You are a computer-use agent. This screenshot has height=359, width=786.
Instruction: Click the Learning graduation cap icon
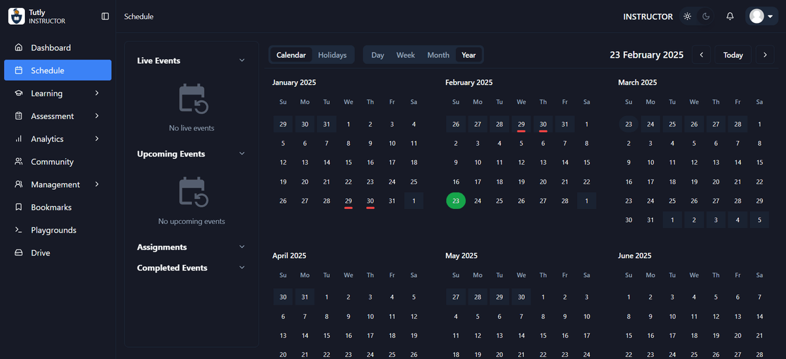click(x=18, y=93)
